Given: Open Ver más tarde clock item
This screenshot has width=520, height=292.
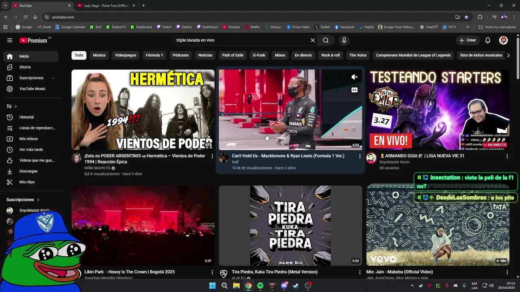Looking at the screenshot, I should pos(31,150).
